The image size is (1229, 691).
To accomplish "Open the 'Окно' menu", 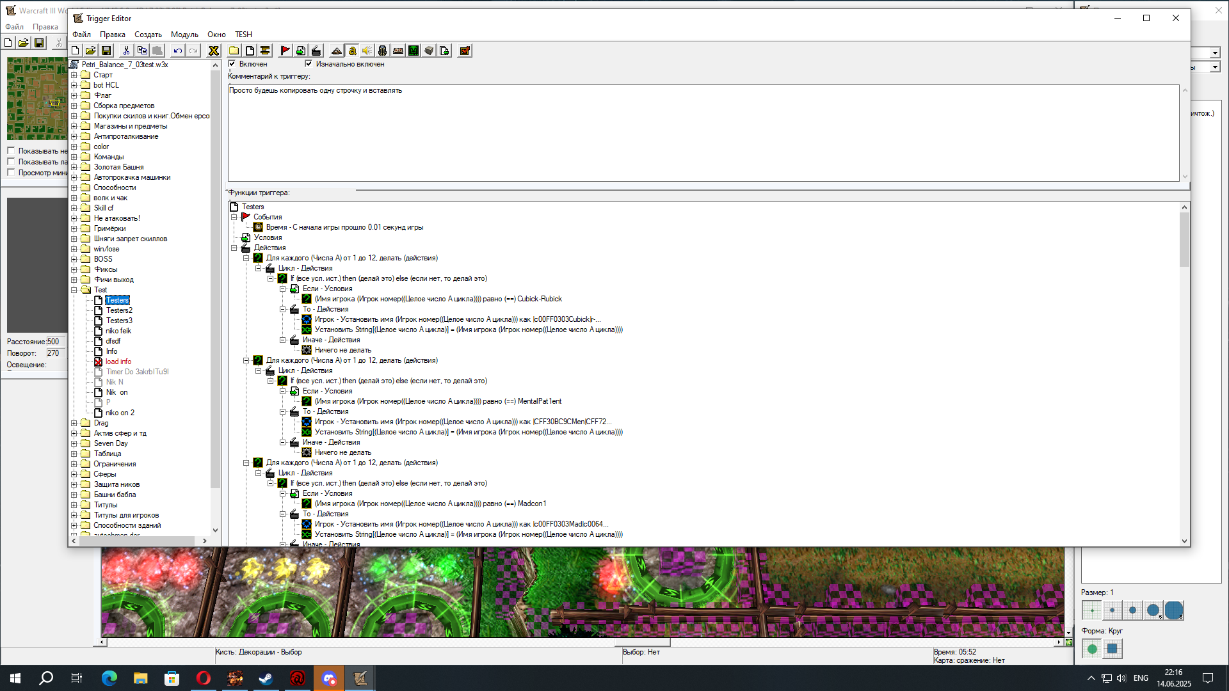I will click(x=216, y=35).
